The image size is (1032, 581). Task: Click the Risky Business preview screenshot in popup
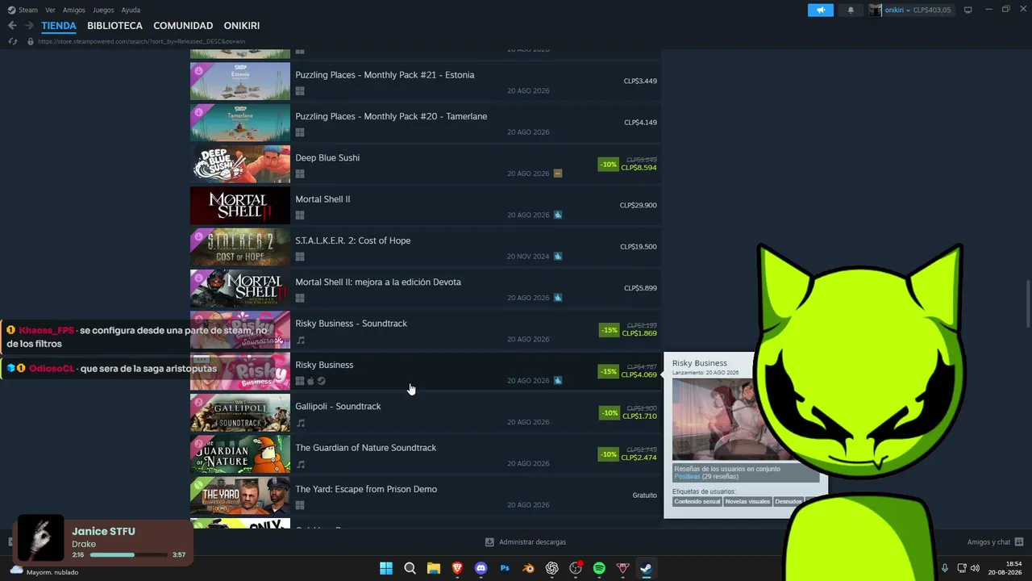coord(716,420)
